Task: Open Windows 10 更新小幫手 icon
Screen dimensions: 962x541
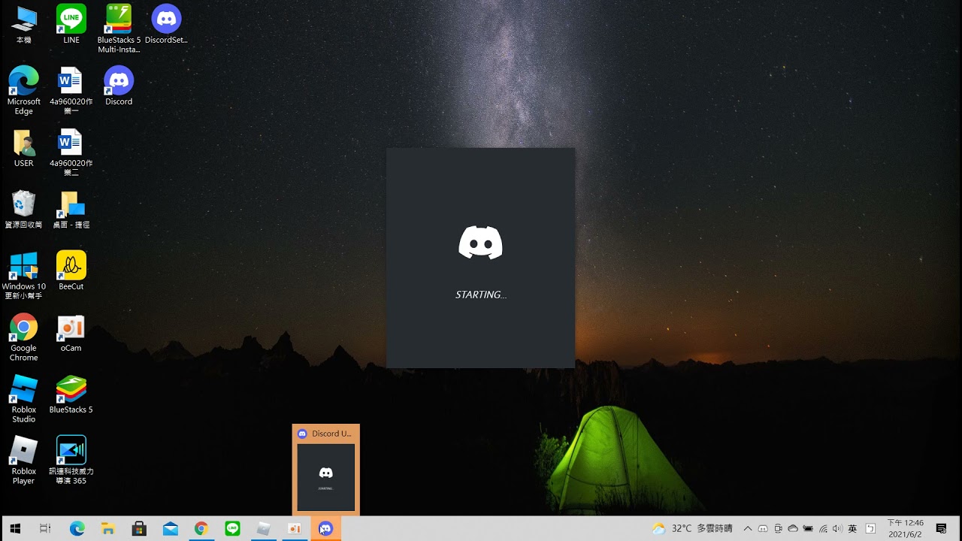Action: point(24,275)
